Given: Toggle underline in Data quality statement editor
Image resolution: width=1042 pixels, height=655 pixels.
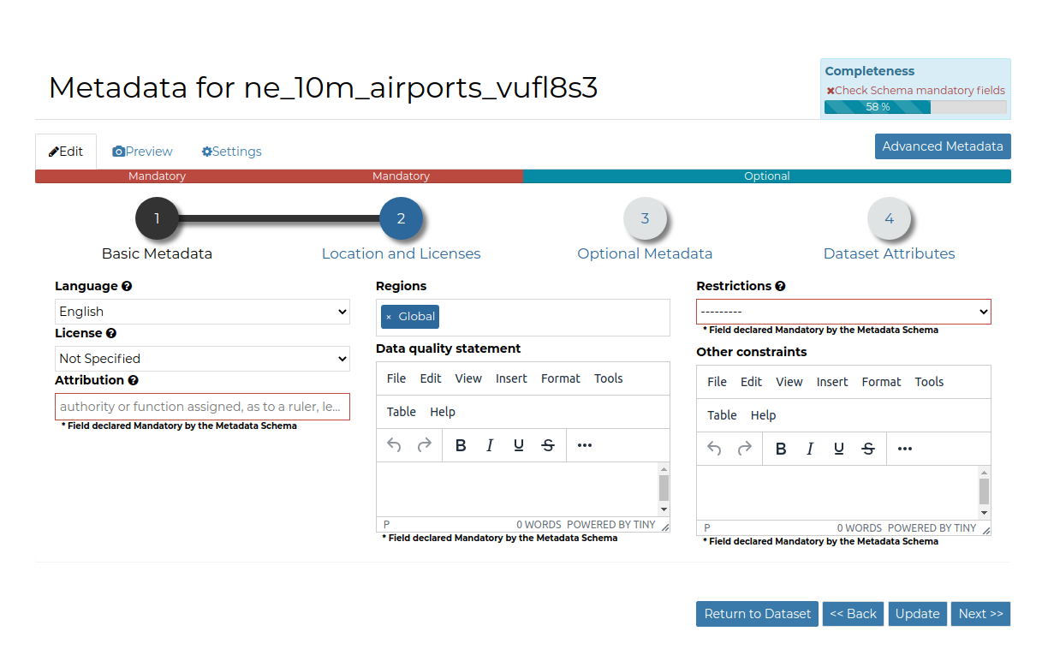Looking at the screenshot, I should click(x=518, y=444).
